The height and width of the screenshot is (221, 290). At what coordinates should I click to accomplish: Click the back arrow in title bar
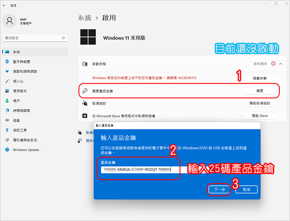(4, 6)
